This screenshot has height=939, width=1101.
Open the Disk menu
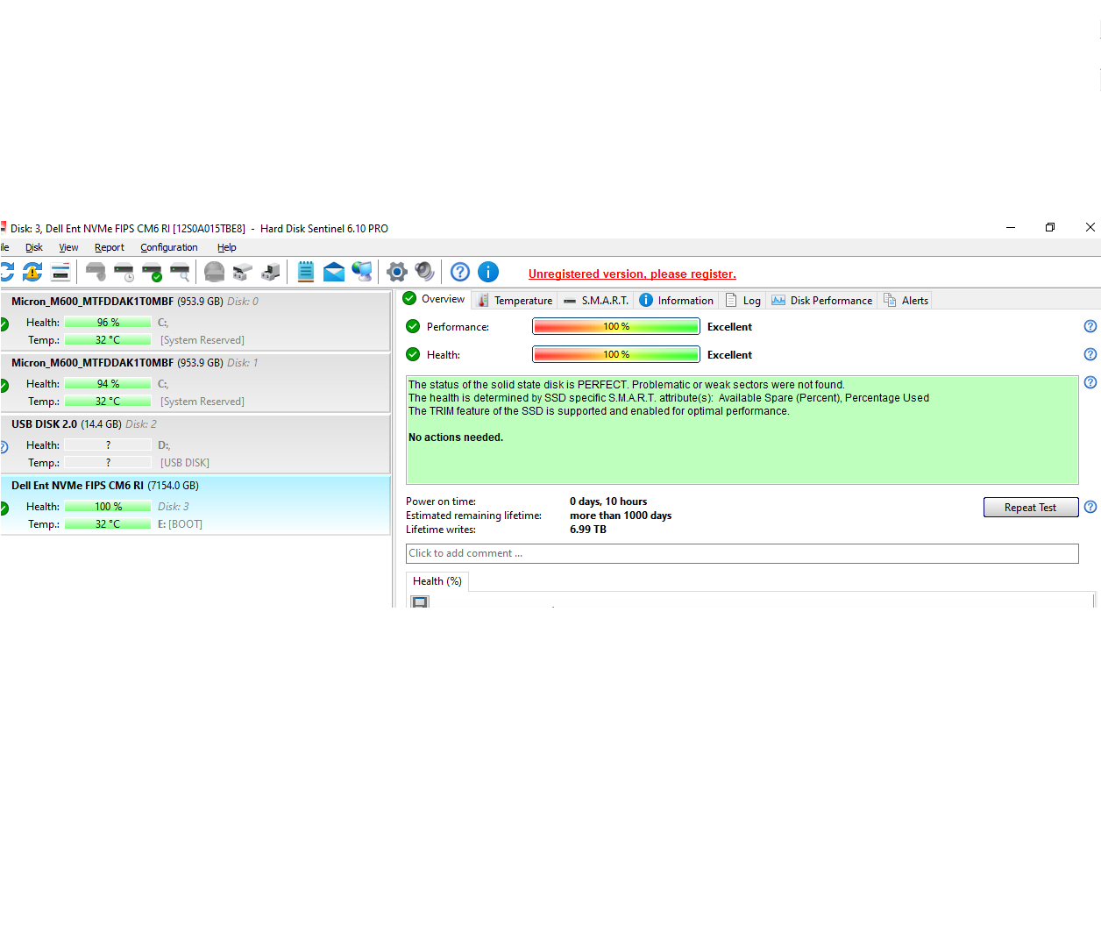pyautogui.click(x=34, y=247)
